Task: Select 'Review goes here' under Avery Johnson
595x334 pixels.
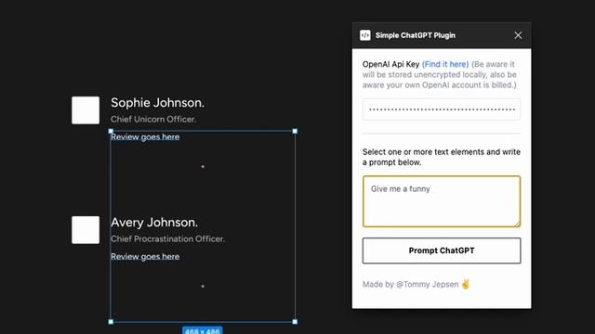Action: (x=145, y=257)
